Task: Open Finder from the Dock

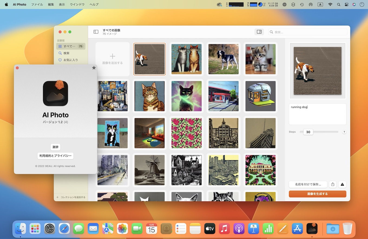Action: click(x=20, y=229)
